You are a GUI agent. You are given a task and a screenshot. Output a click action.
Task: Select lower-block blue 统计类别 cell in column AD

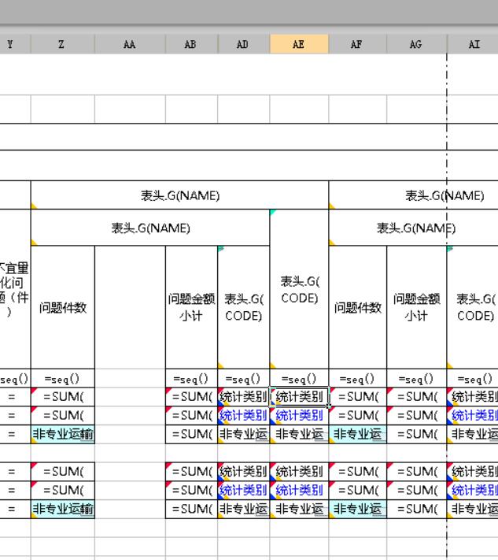(x=244, y=491)
